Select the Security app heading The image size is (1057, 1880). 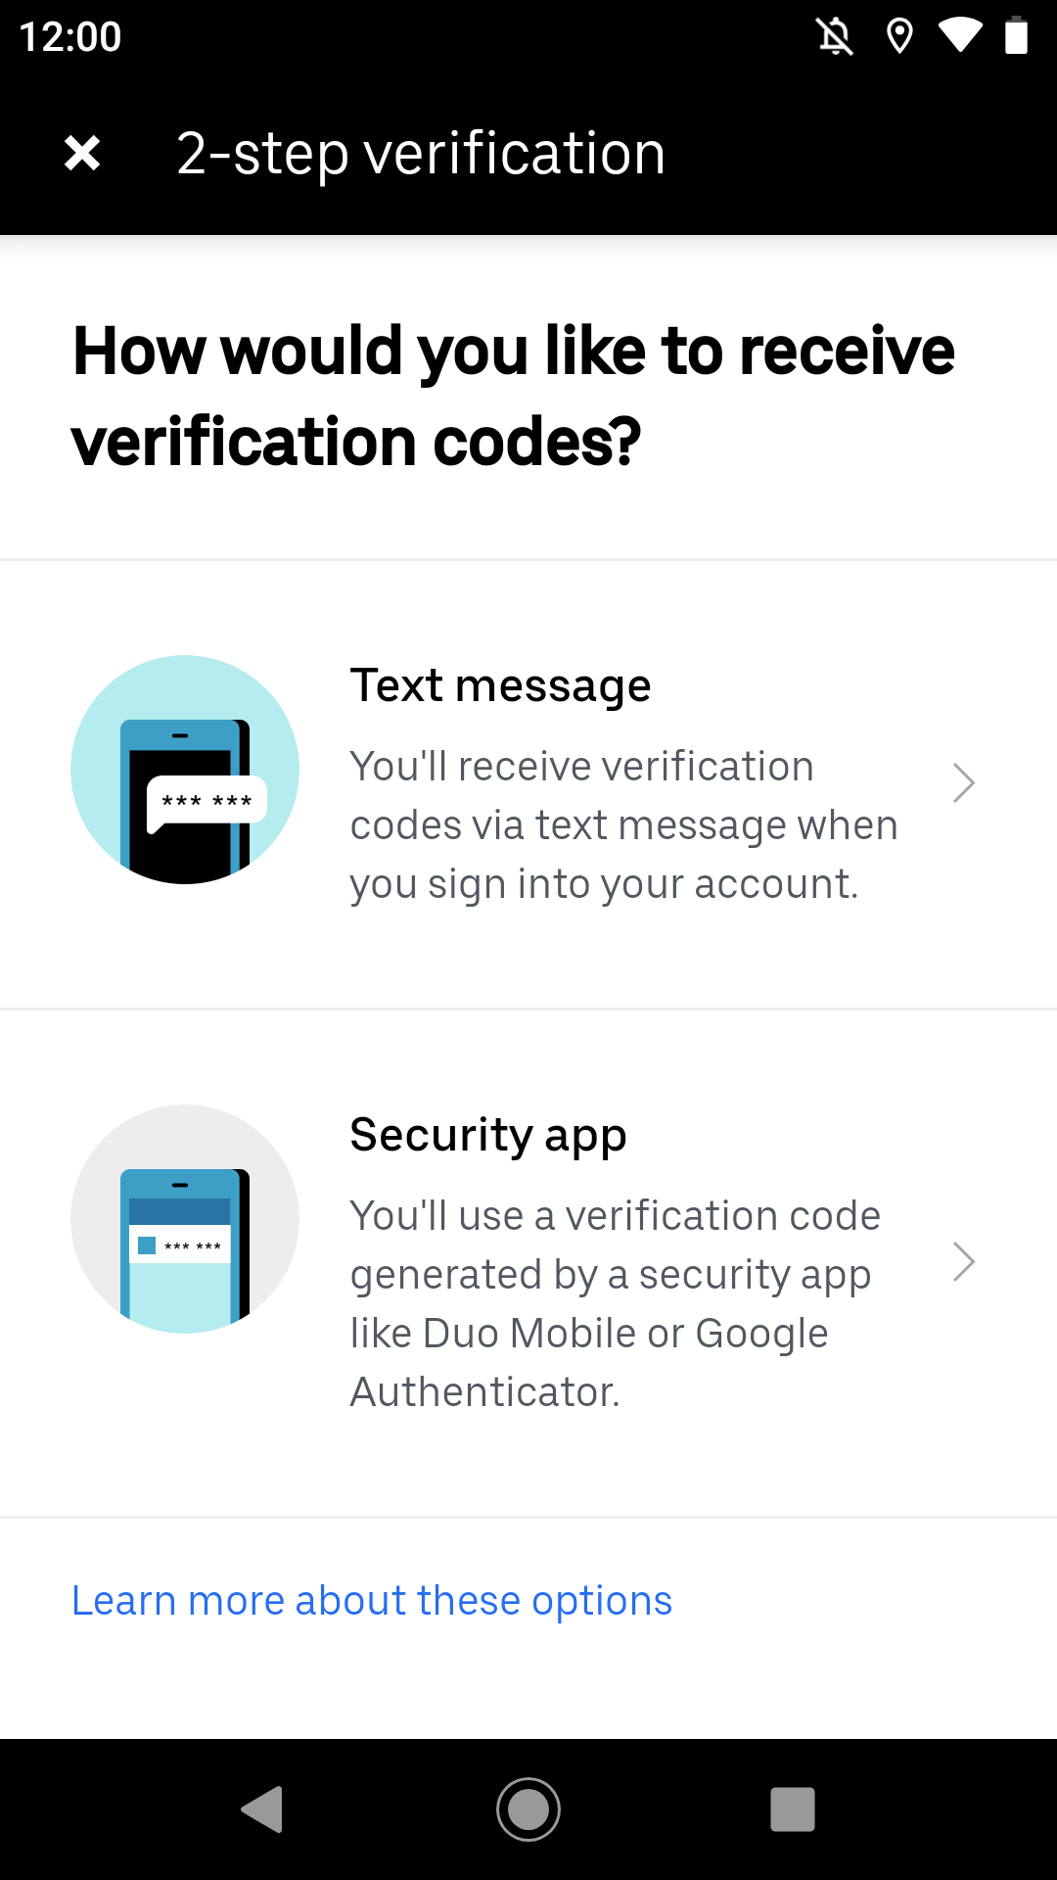pyautogui.click(x=488, y=1136)
